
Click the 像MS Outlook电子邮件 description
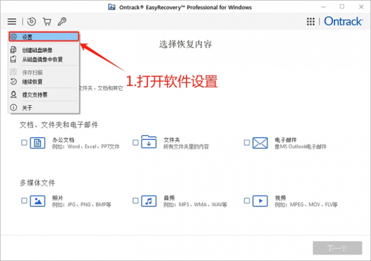[301, 146]
